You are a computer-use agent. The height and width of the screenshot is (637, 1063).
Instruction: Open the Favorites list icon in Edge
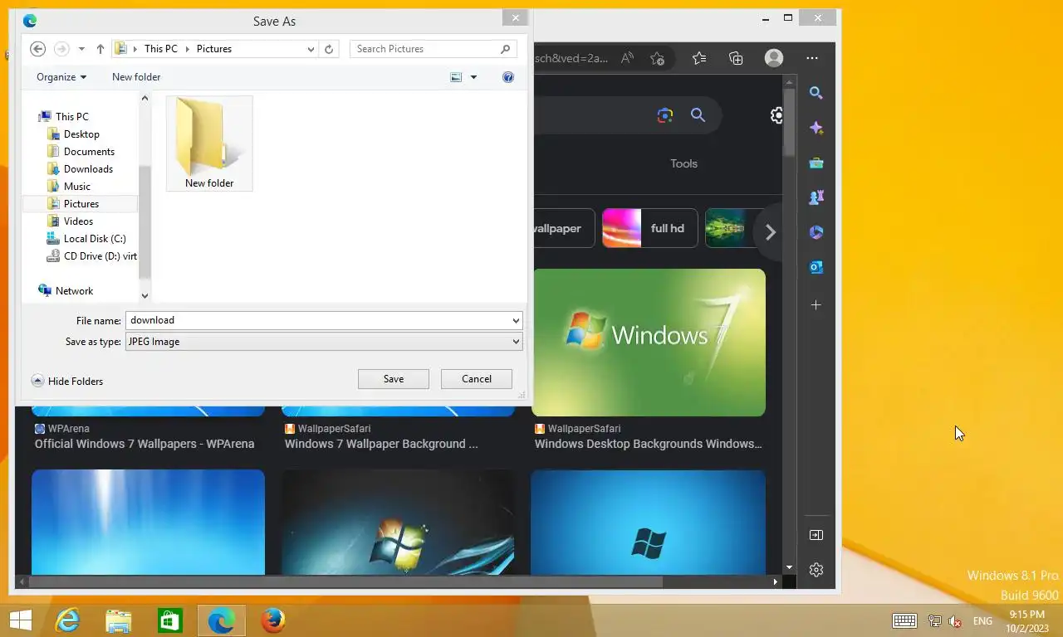click(699, 58)
